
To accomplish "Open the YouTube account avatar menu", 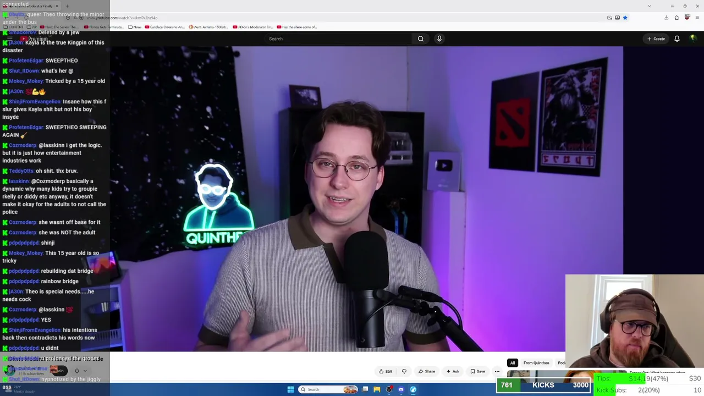I will (x=693, y=38).
